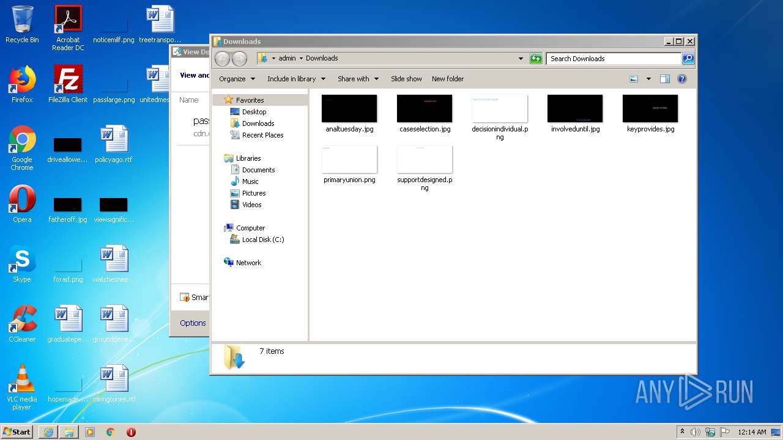Screen dimensions: 783x440
Task: Open Share with dropdown
Action: coord(358,79)
